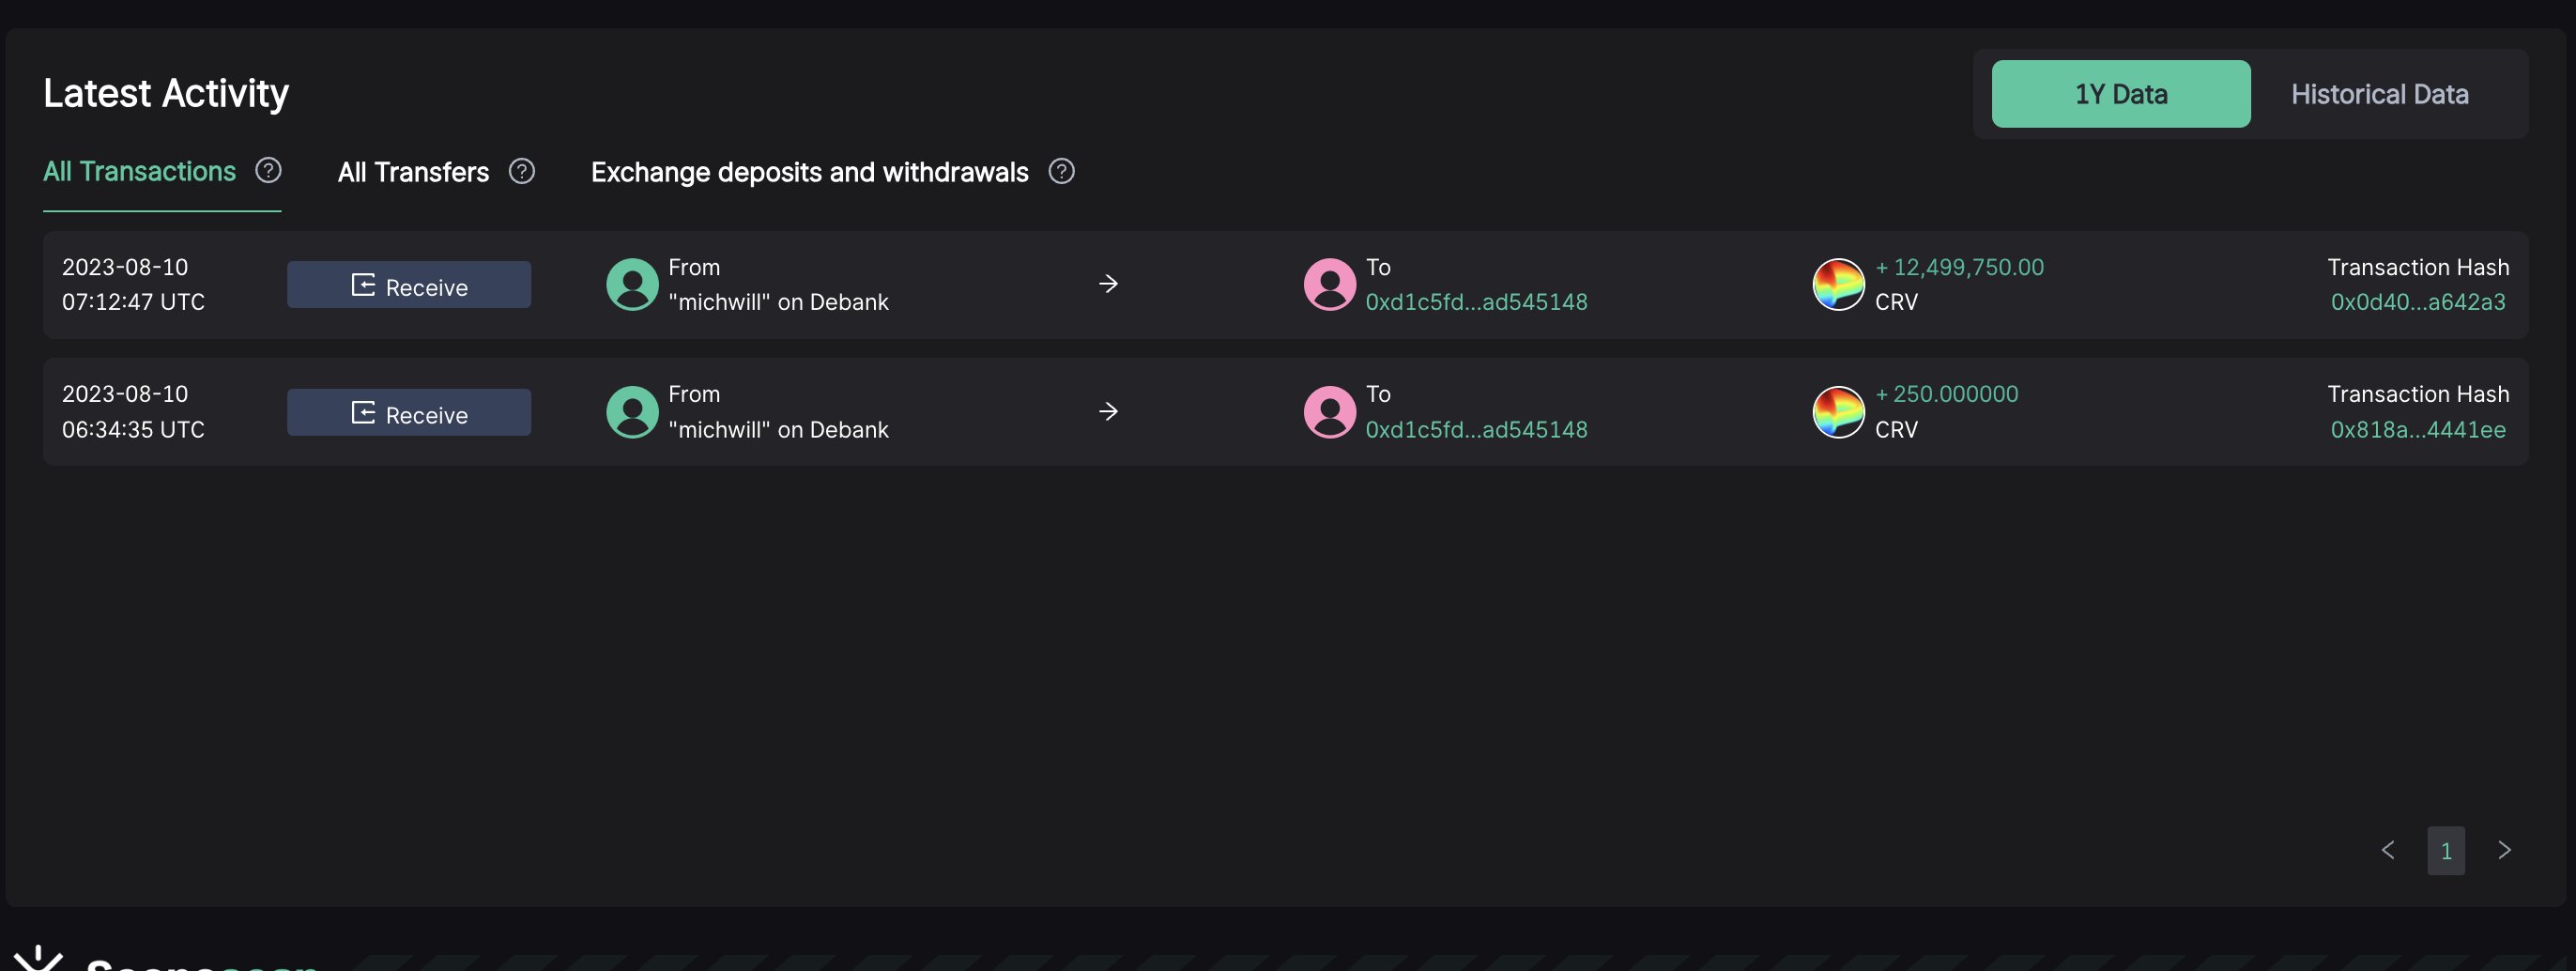The height and width of the screenshot is (971, 2576).
Task: Click CRV token logo for 250.000000 transfer
Action: (x=1838, y=412)
